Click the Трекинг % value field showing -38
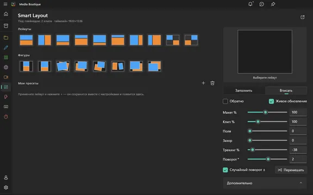Viewport: 313px width, 195px height. (298, 149)
